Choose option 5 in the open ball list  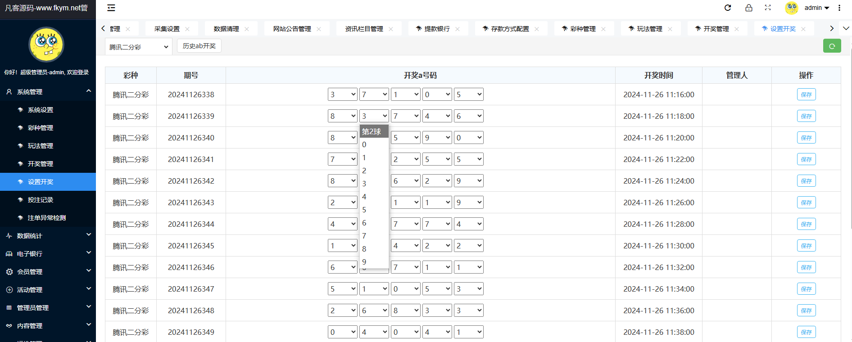[x=374, y=210]
